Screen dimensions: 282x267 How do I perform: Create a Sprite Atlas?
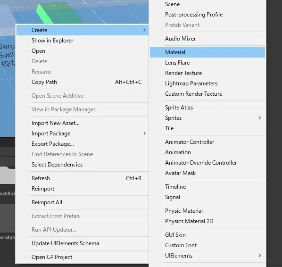pyautogui.click(x=207, y=108)
